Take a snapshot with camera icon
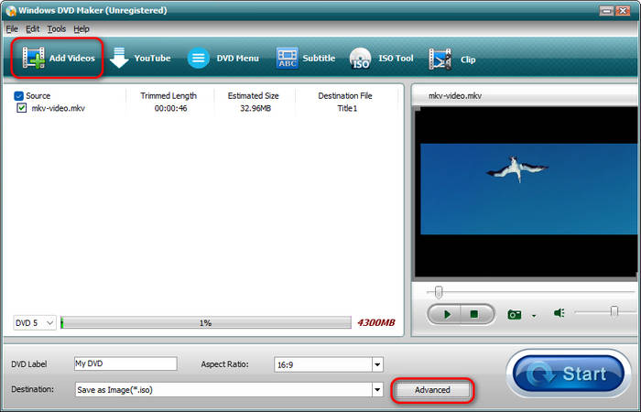This screenshot has width=641, height=412. [515, 314]
